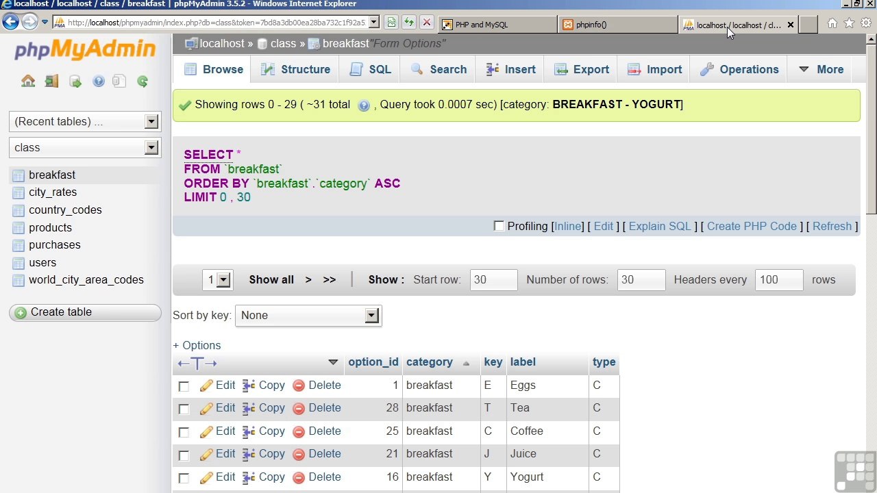The height and width of the screenshot is (493, 877).
Task: Open the address bar history dropdown arrow
Action: pyautogui.click(x=373, y=23)
